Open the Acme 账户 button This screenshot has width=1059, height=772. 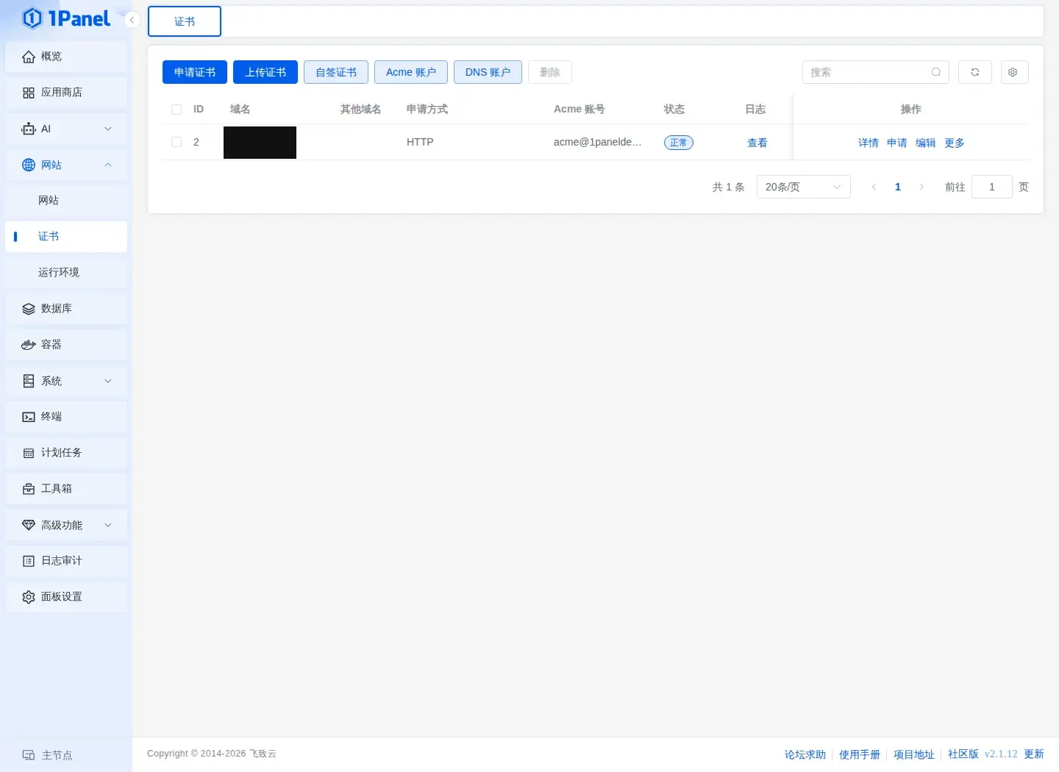pos(411,72)
